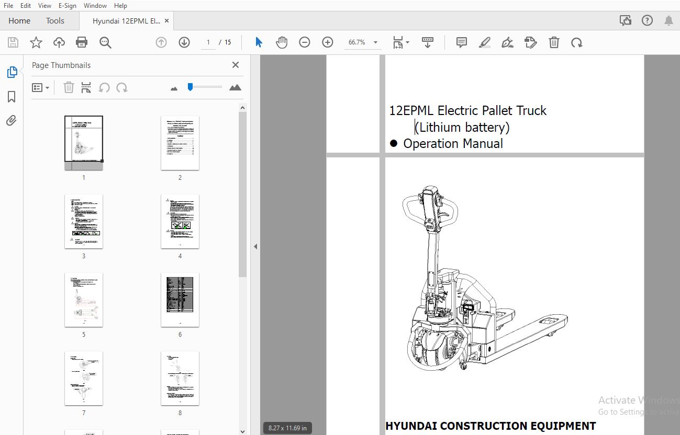Select the page 7 thumbnail
The image size is (680, 435).
(84, 378)
